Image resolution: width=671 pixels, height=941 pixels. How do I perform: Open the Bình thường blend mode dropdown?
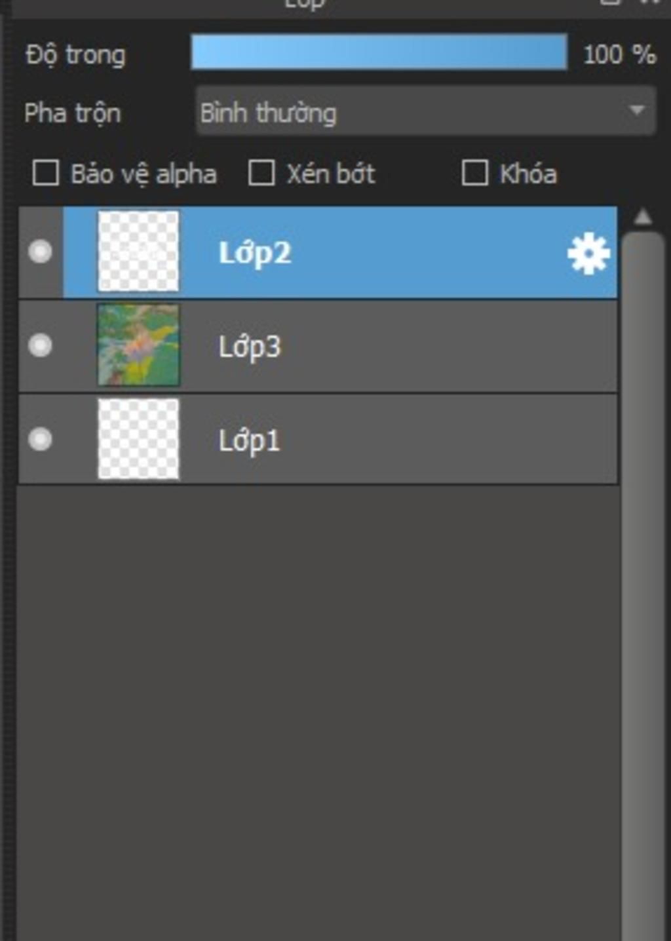426,111
